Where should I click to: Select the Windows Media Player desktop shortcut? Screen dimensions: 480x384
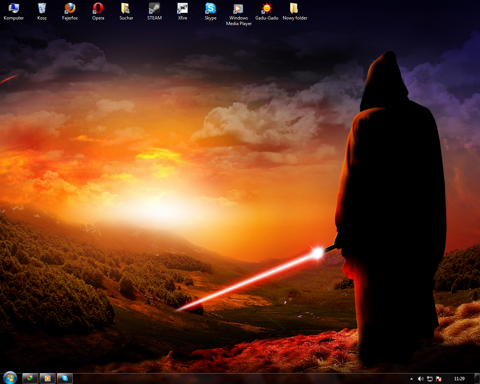[239, 14]
